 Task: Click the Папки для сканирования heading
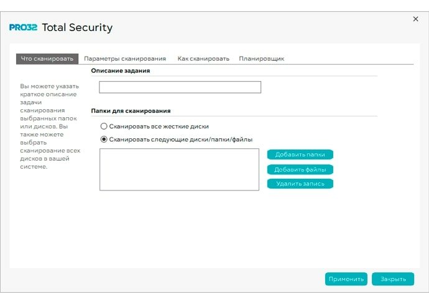(x=131, y=110)
